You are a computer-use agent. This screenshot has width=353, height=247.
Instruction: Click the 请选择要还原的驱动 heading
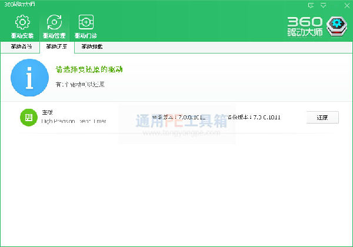pyautogui.click(x=89, y=69)
